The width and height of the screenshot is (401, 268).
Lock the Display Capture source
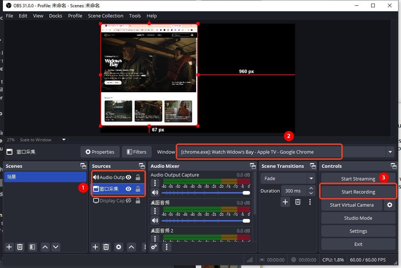[138, 200]
